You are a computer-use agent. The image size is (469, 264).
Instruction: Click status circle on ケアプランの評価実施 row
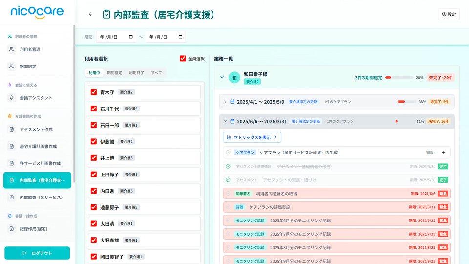[228, 207]
